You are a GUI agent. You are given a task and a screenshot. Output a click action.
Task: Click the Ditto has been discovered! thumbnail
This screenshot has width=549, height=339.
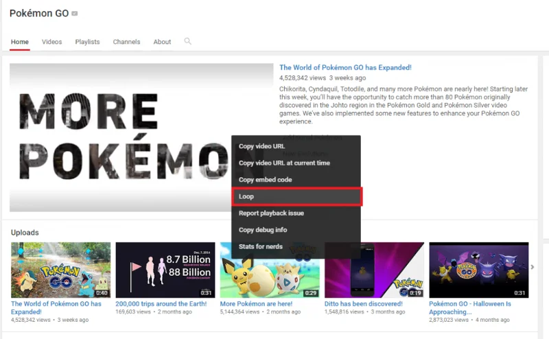click(374, 270)
